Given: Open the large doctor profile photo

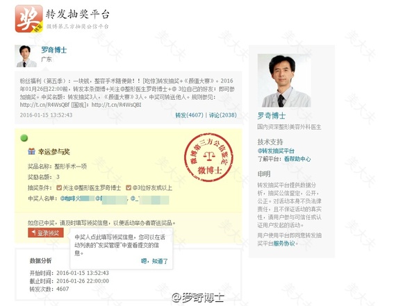Looking at the screenshot, I should coord(284,80).
